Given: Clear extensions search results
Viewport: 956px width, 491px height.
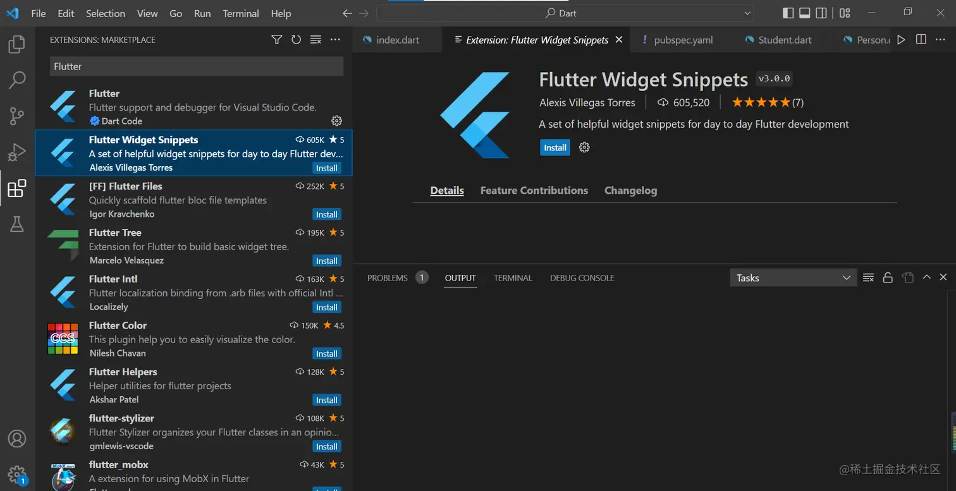Looking at the screenshot, I should click(316, 40).
